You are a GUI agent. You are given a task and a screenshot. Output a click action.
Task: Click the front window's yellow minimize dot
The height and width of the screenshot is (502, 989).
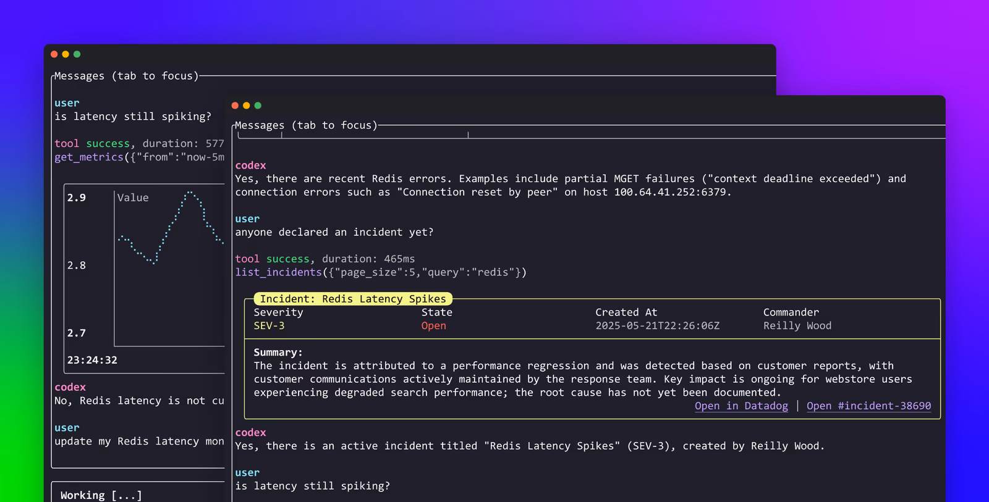pos(247,106)
